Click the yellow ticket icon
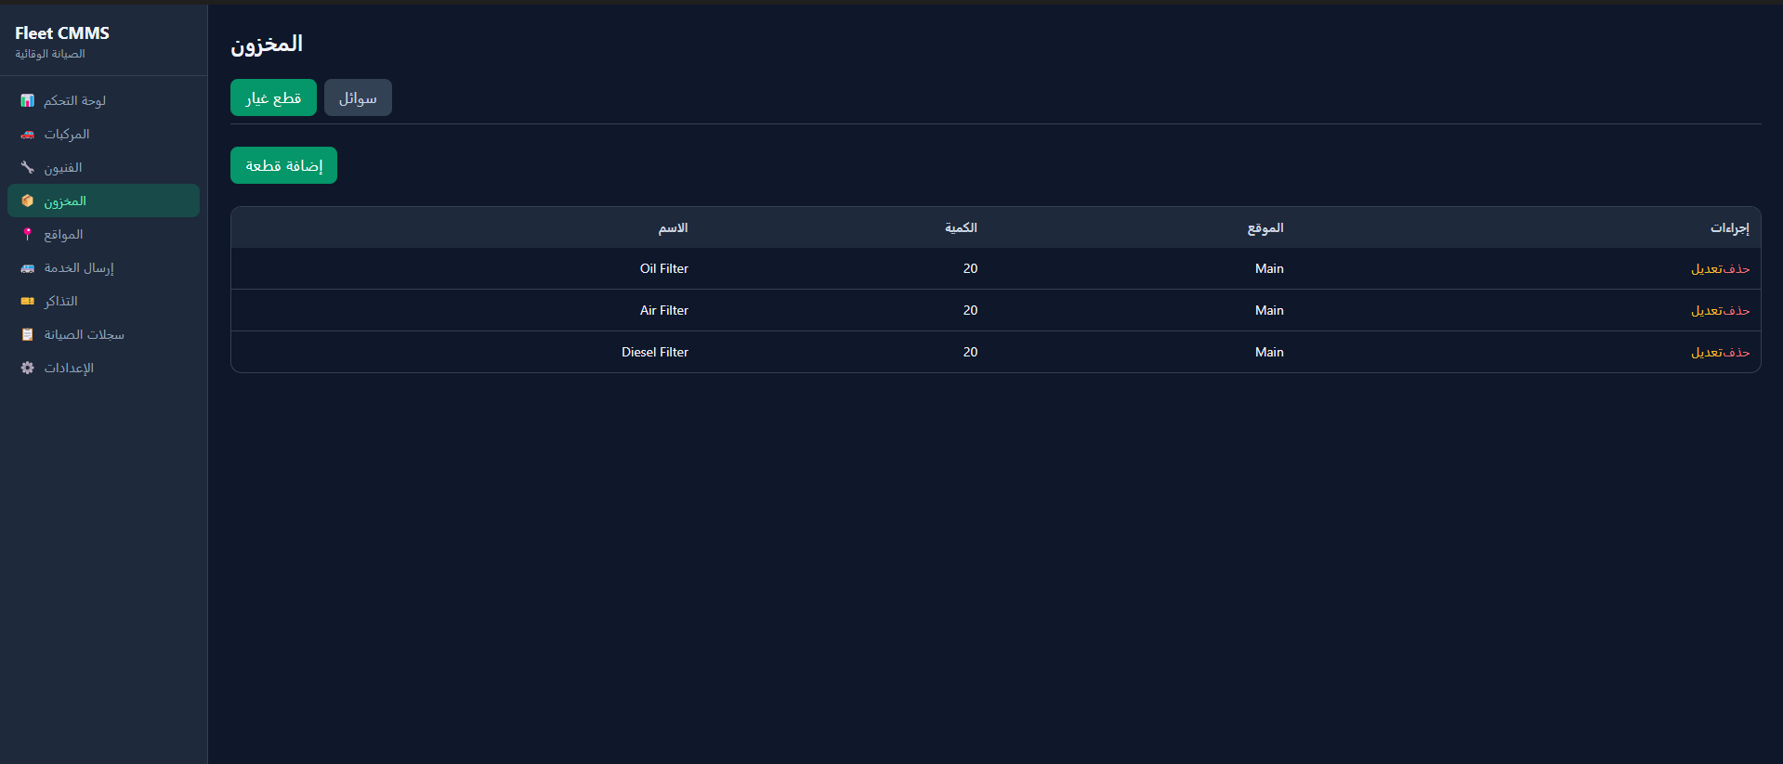Screen dimensions: 1783x764 (28, 302)
